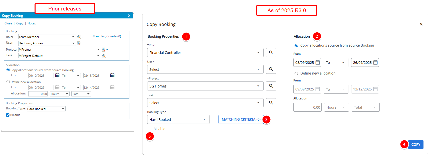Enable the Billable checkbox in the new dialog
Viewport: 432px width, 158px height.
pos(149,129)
